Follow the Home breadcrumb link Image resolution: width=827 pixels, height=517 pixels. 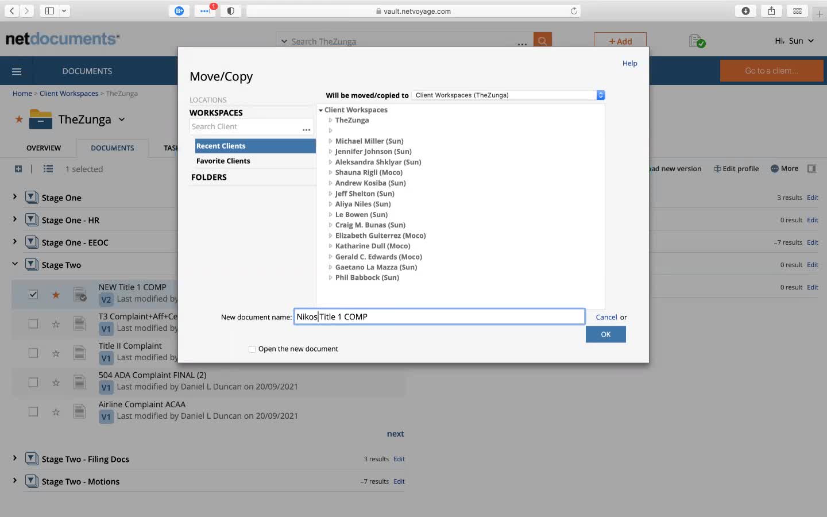coord(22,93)
